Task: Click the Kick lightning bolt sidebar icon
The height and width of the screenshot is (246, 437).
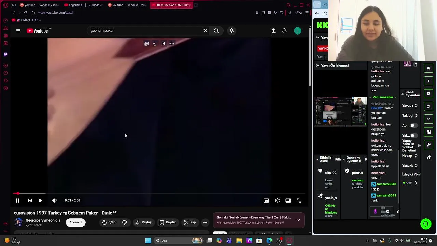Action: coord(428,81)
